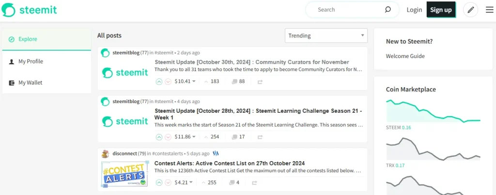Click the #steemit tag on the 2 days ago post
Screen dimensions: 496x195
[164, 53]
